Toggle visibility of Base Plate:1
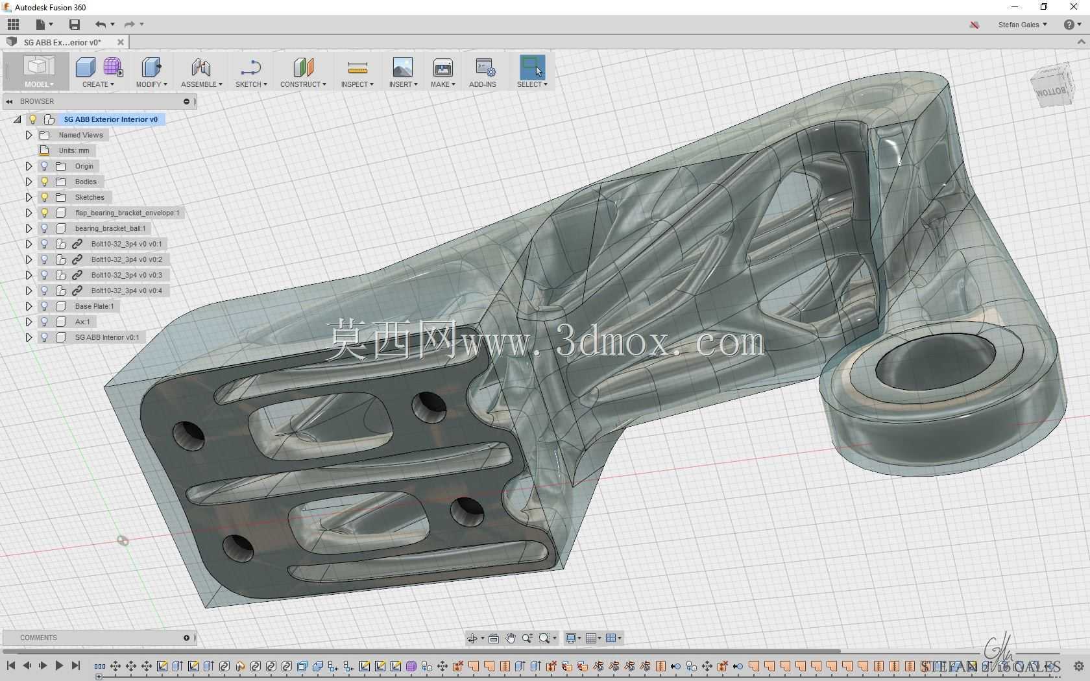The height and width of the screenshot is (681, 1090). 45,306
